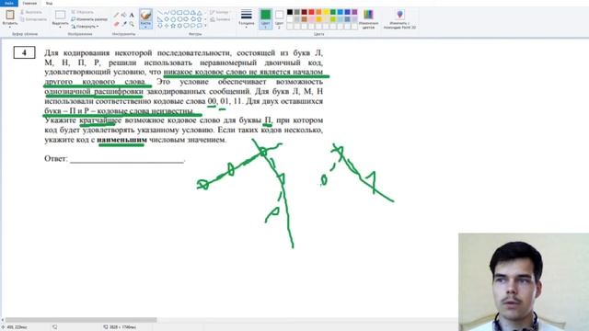589x331 pixels.
Task: Click the Brushes (Кисти) tool icon
Action: [x=145, y=15]
